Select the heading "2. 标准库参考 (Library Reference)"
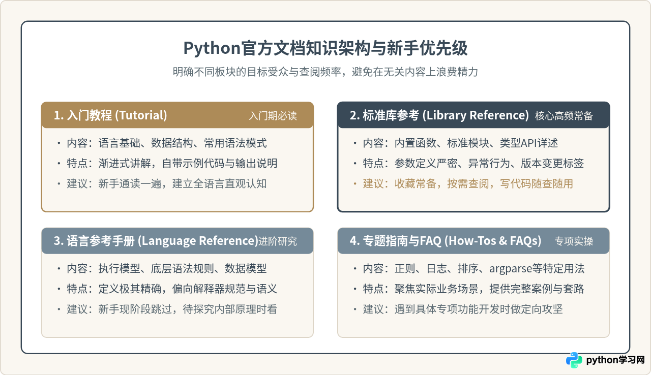Viewport: 651px width, 375px height. click(x=439, y=115)
